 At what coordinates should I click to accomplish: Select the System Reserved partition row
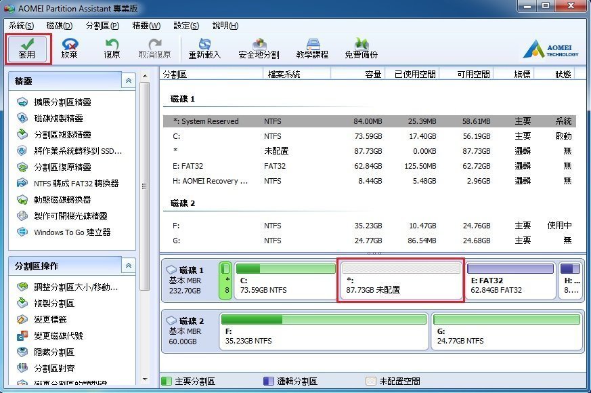click(370, 121)
